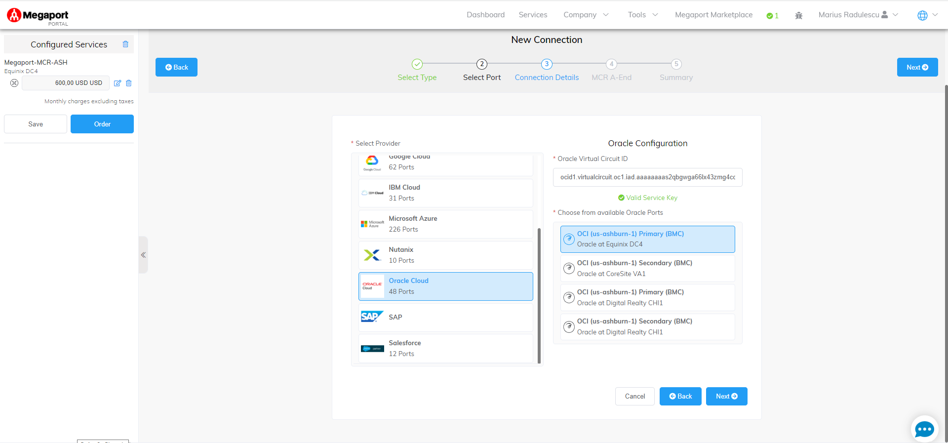Click the Oracle Virtual Circuit ID field
948x443 pixels.
647,177
